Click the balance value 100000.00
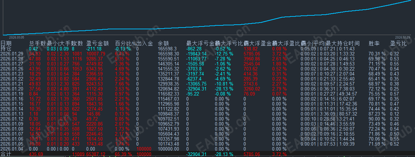 [168, 149]
